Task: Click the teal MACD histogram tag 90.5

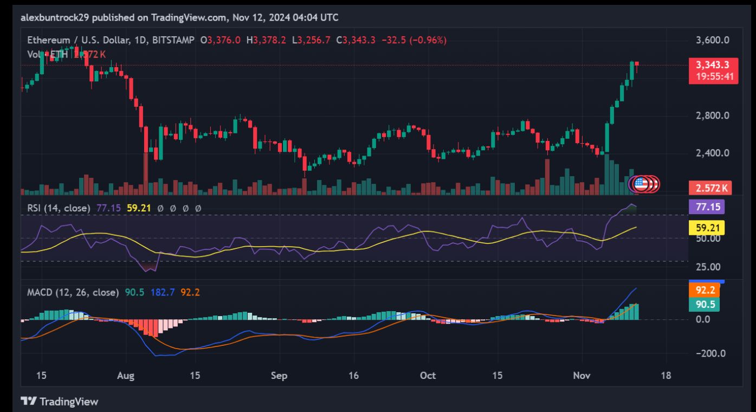Action: [x=705, y=304]
